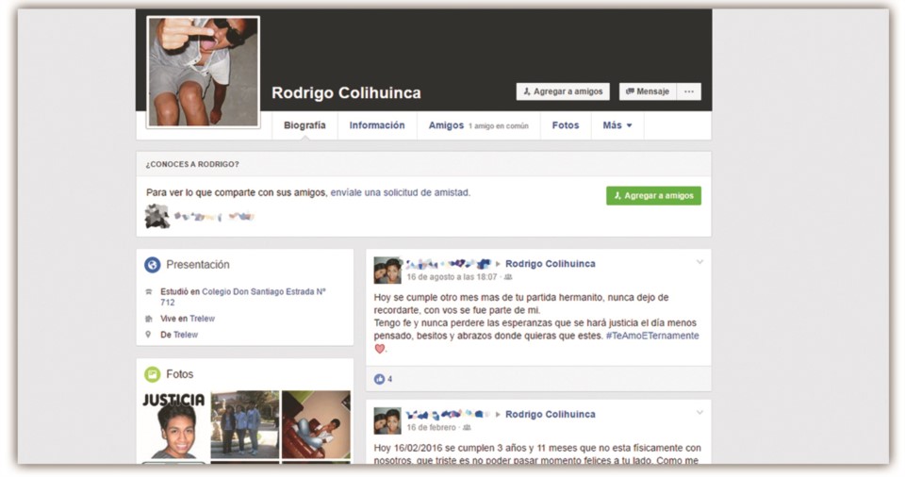The width and height of the screenshot is (905, 477).
Task: Click the location pin icon beside De Trelew
Action: [x=148, y=335]
